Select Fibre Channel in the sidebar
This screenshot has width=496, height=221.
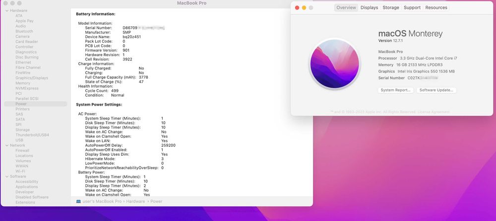click(x=28, y=67)
